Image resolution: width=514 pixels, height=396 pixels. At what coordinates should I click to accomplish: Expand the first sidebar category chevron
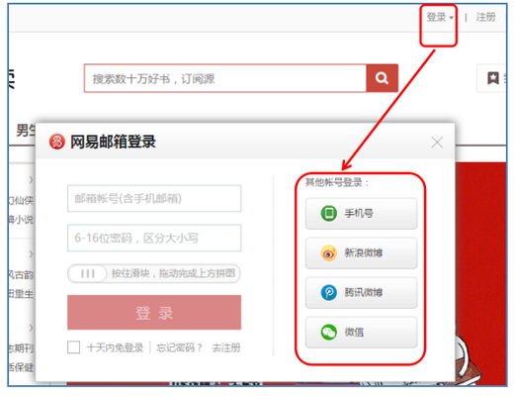pyautogui.click(x=31, y=180)
